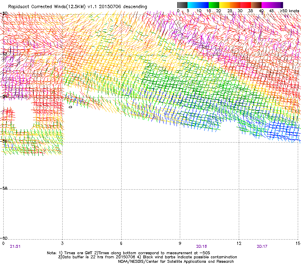Click the '-54' latitude axis label
The width and height of the screenshot is (301, 264).
coord(4,96)
